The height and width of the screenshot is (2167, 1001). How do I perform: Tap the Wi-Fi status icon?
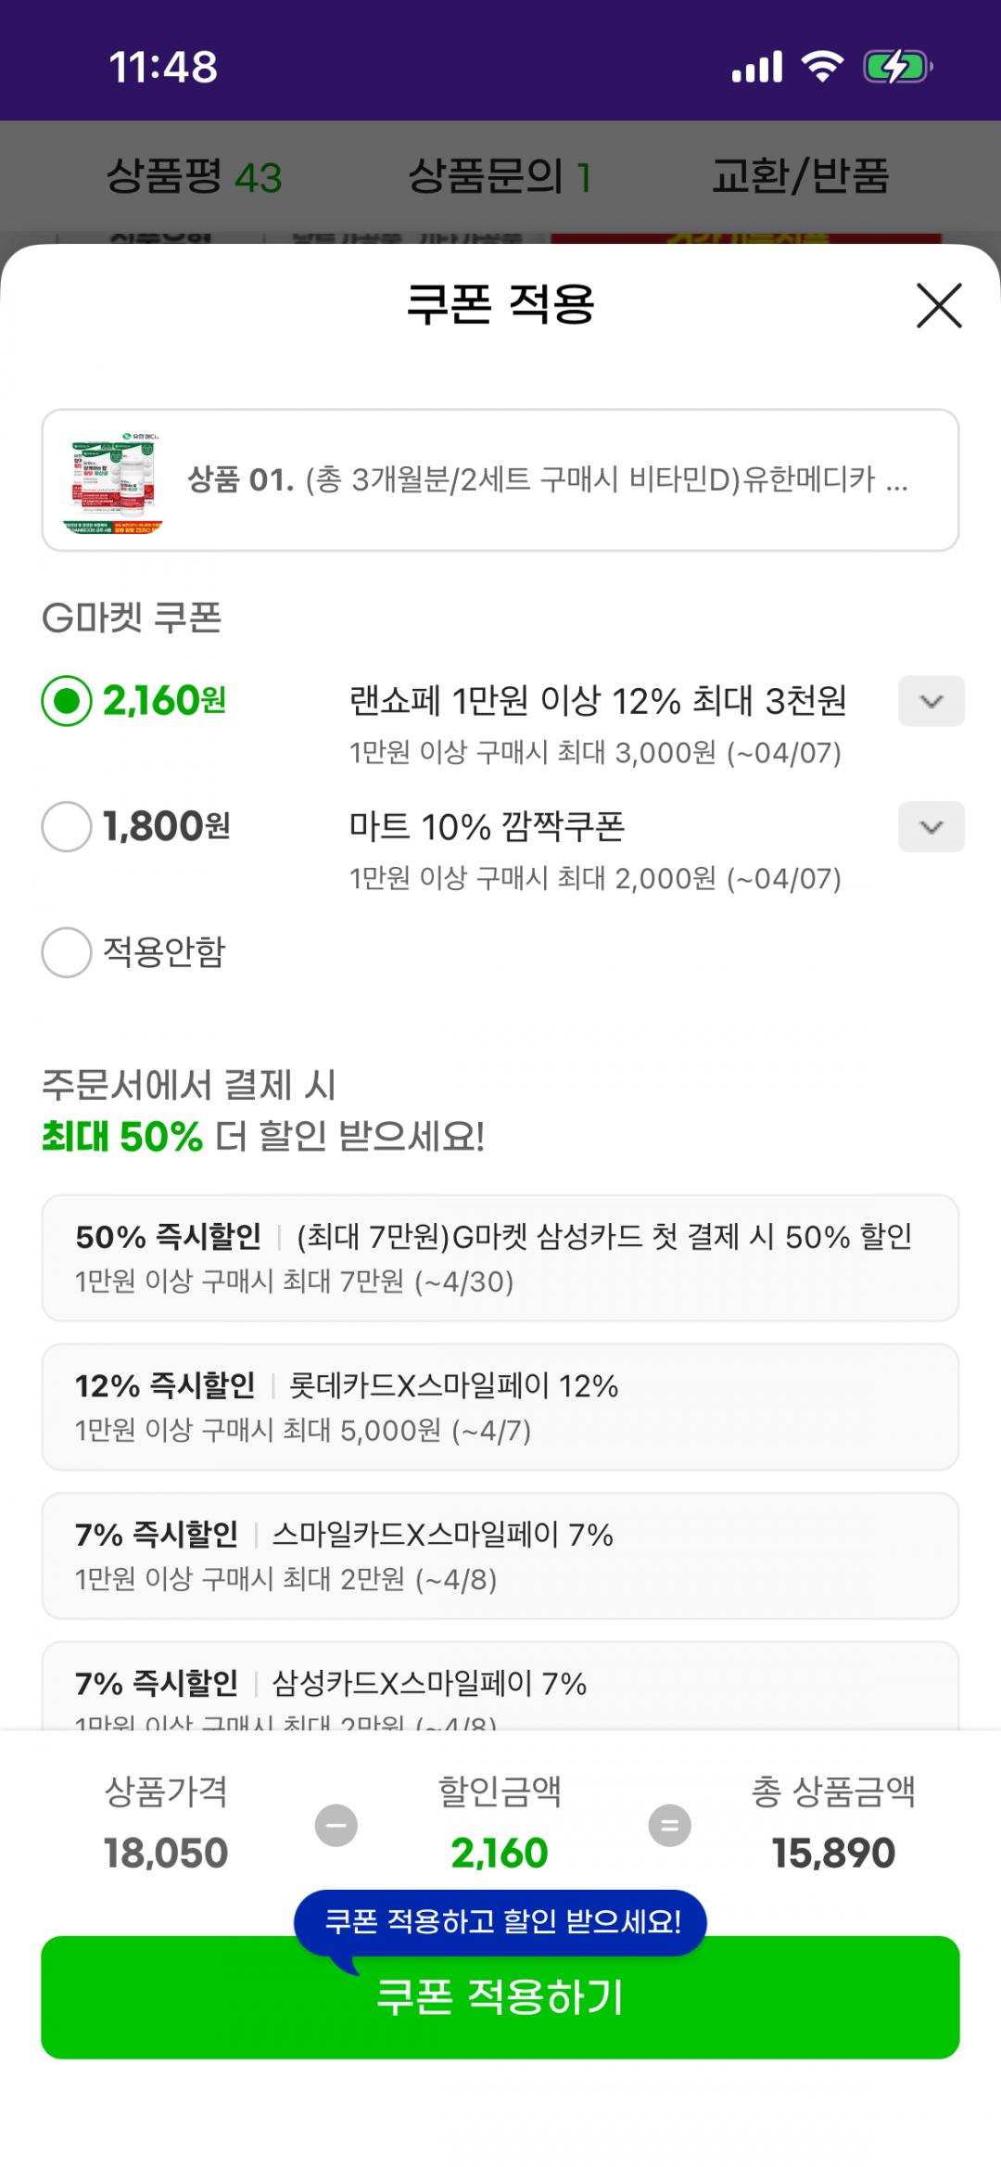821,67
